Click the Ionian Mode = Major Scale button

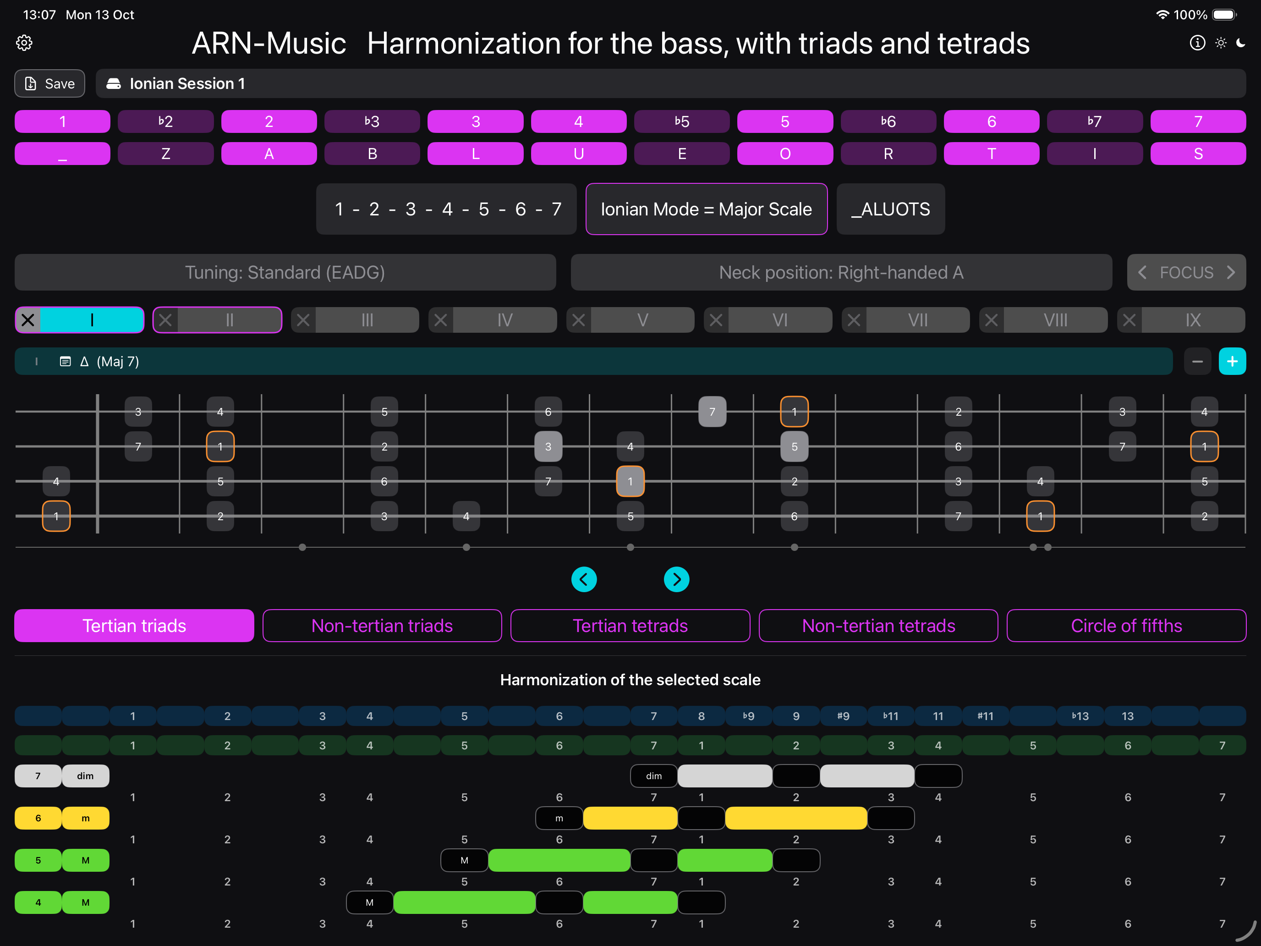point(706,209)
